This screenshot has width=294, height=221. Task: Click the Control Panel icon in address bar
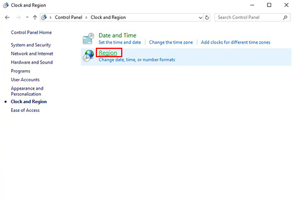44,17
